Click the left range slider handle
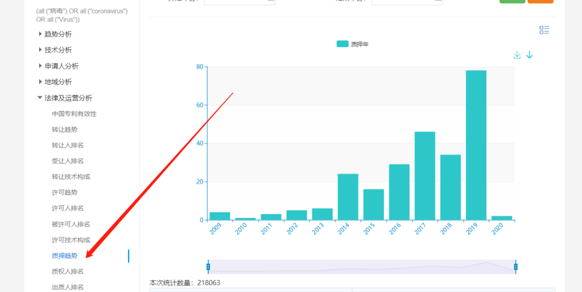Image resolution: width=582 pixels, height=292 pixels. [x=208, y=267]
